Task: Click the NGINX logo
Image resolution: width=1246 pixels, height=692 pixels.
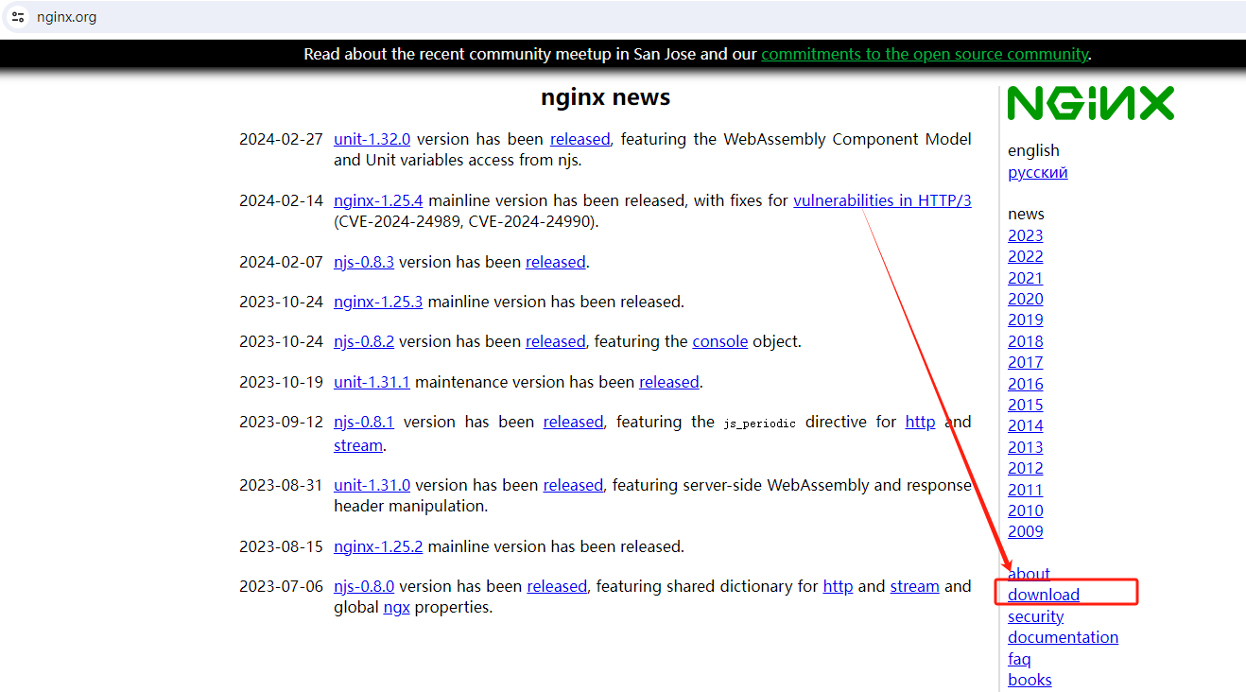Action: (x=1090, y=103)
